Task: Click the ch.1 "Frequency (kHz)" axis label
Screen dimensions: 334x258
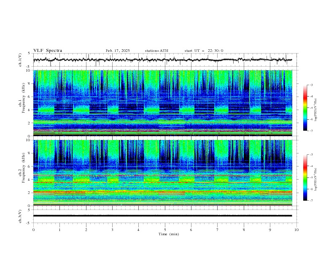Action: pos(24,98)
